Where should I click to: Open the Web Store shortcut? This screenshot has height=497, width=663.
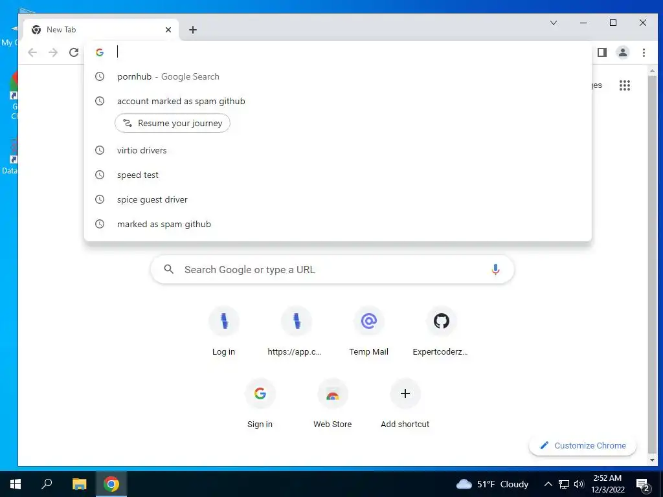pos(333,404)
